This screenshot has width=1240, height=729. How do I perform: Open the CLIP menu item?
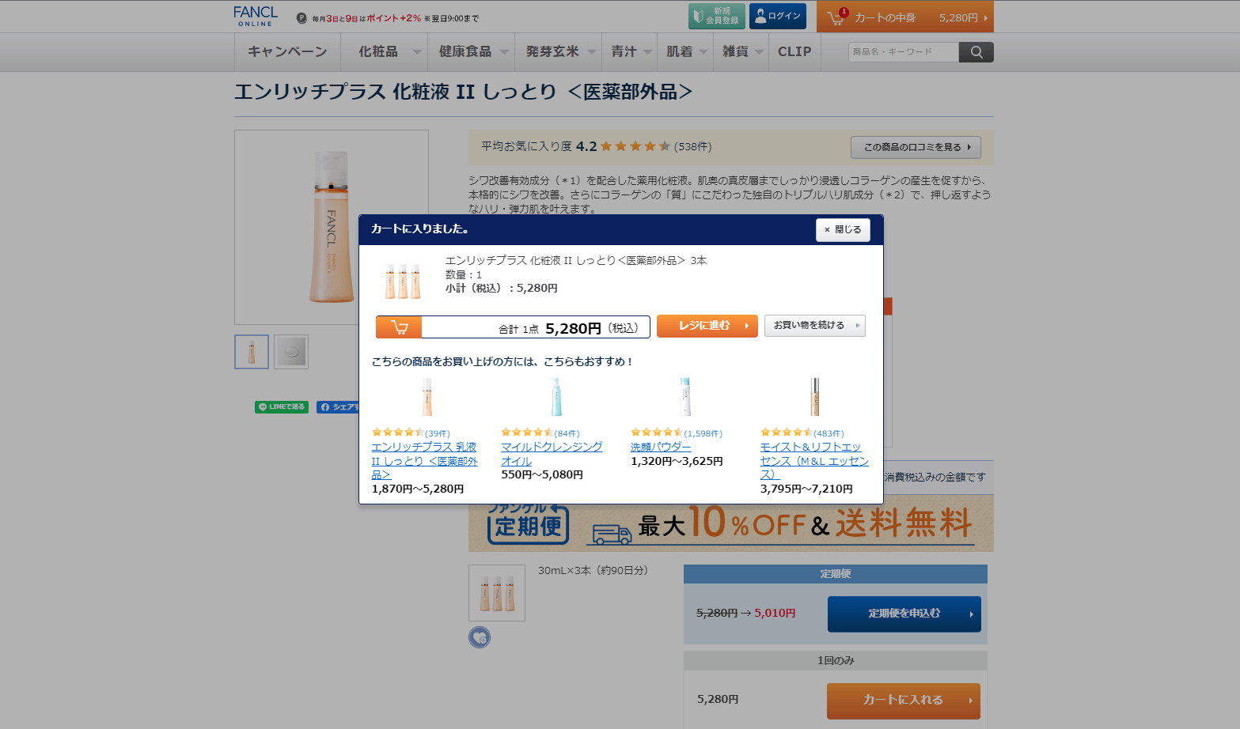point(794,52)
